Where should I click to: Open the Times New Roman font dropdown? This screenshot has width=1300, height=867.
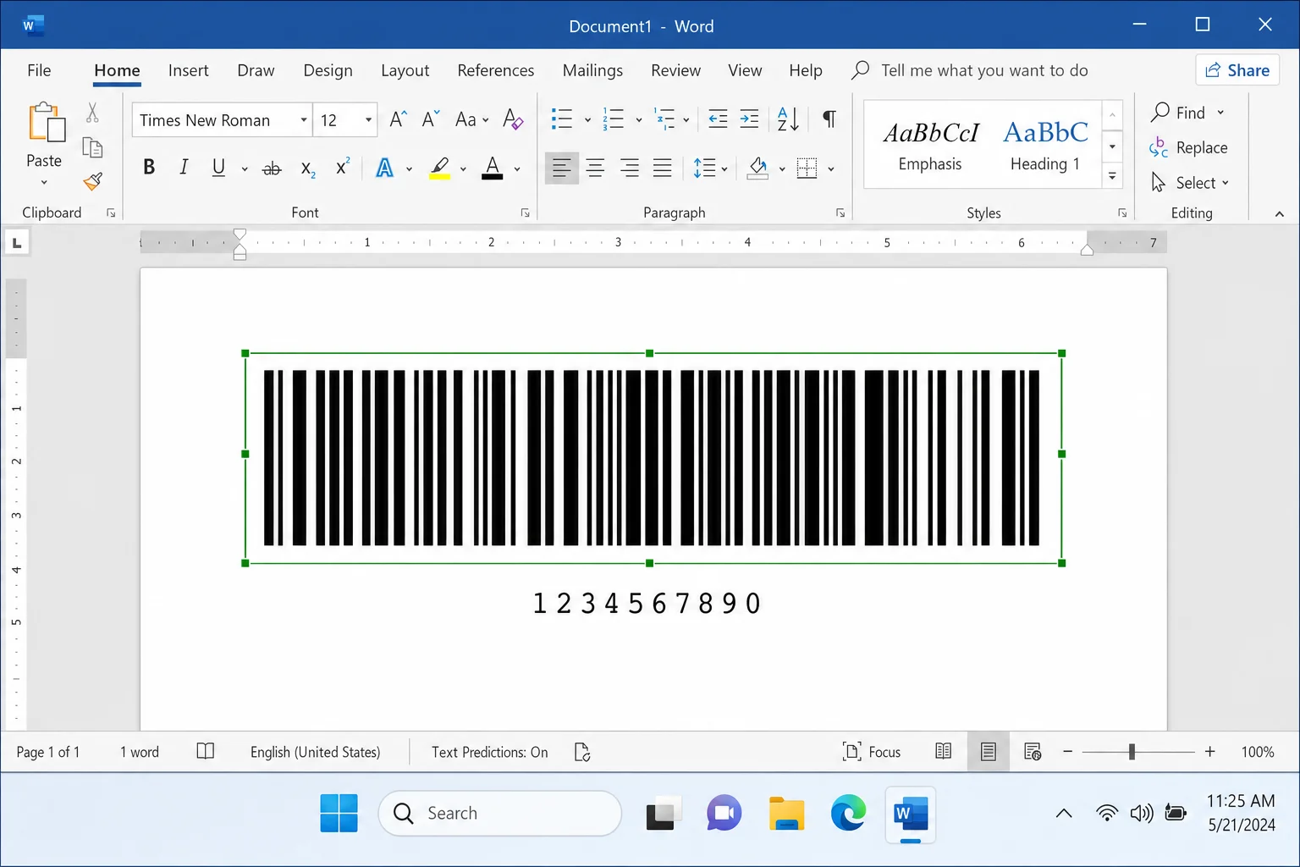pos(304,120)
